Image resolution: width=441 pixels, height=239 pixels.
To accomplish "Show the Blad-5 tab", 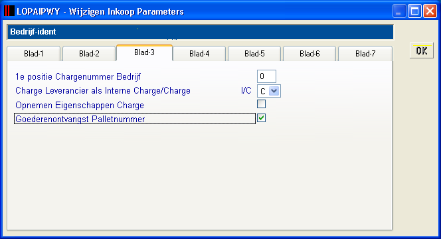I will 254,53.
